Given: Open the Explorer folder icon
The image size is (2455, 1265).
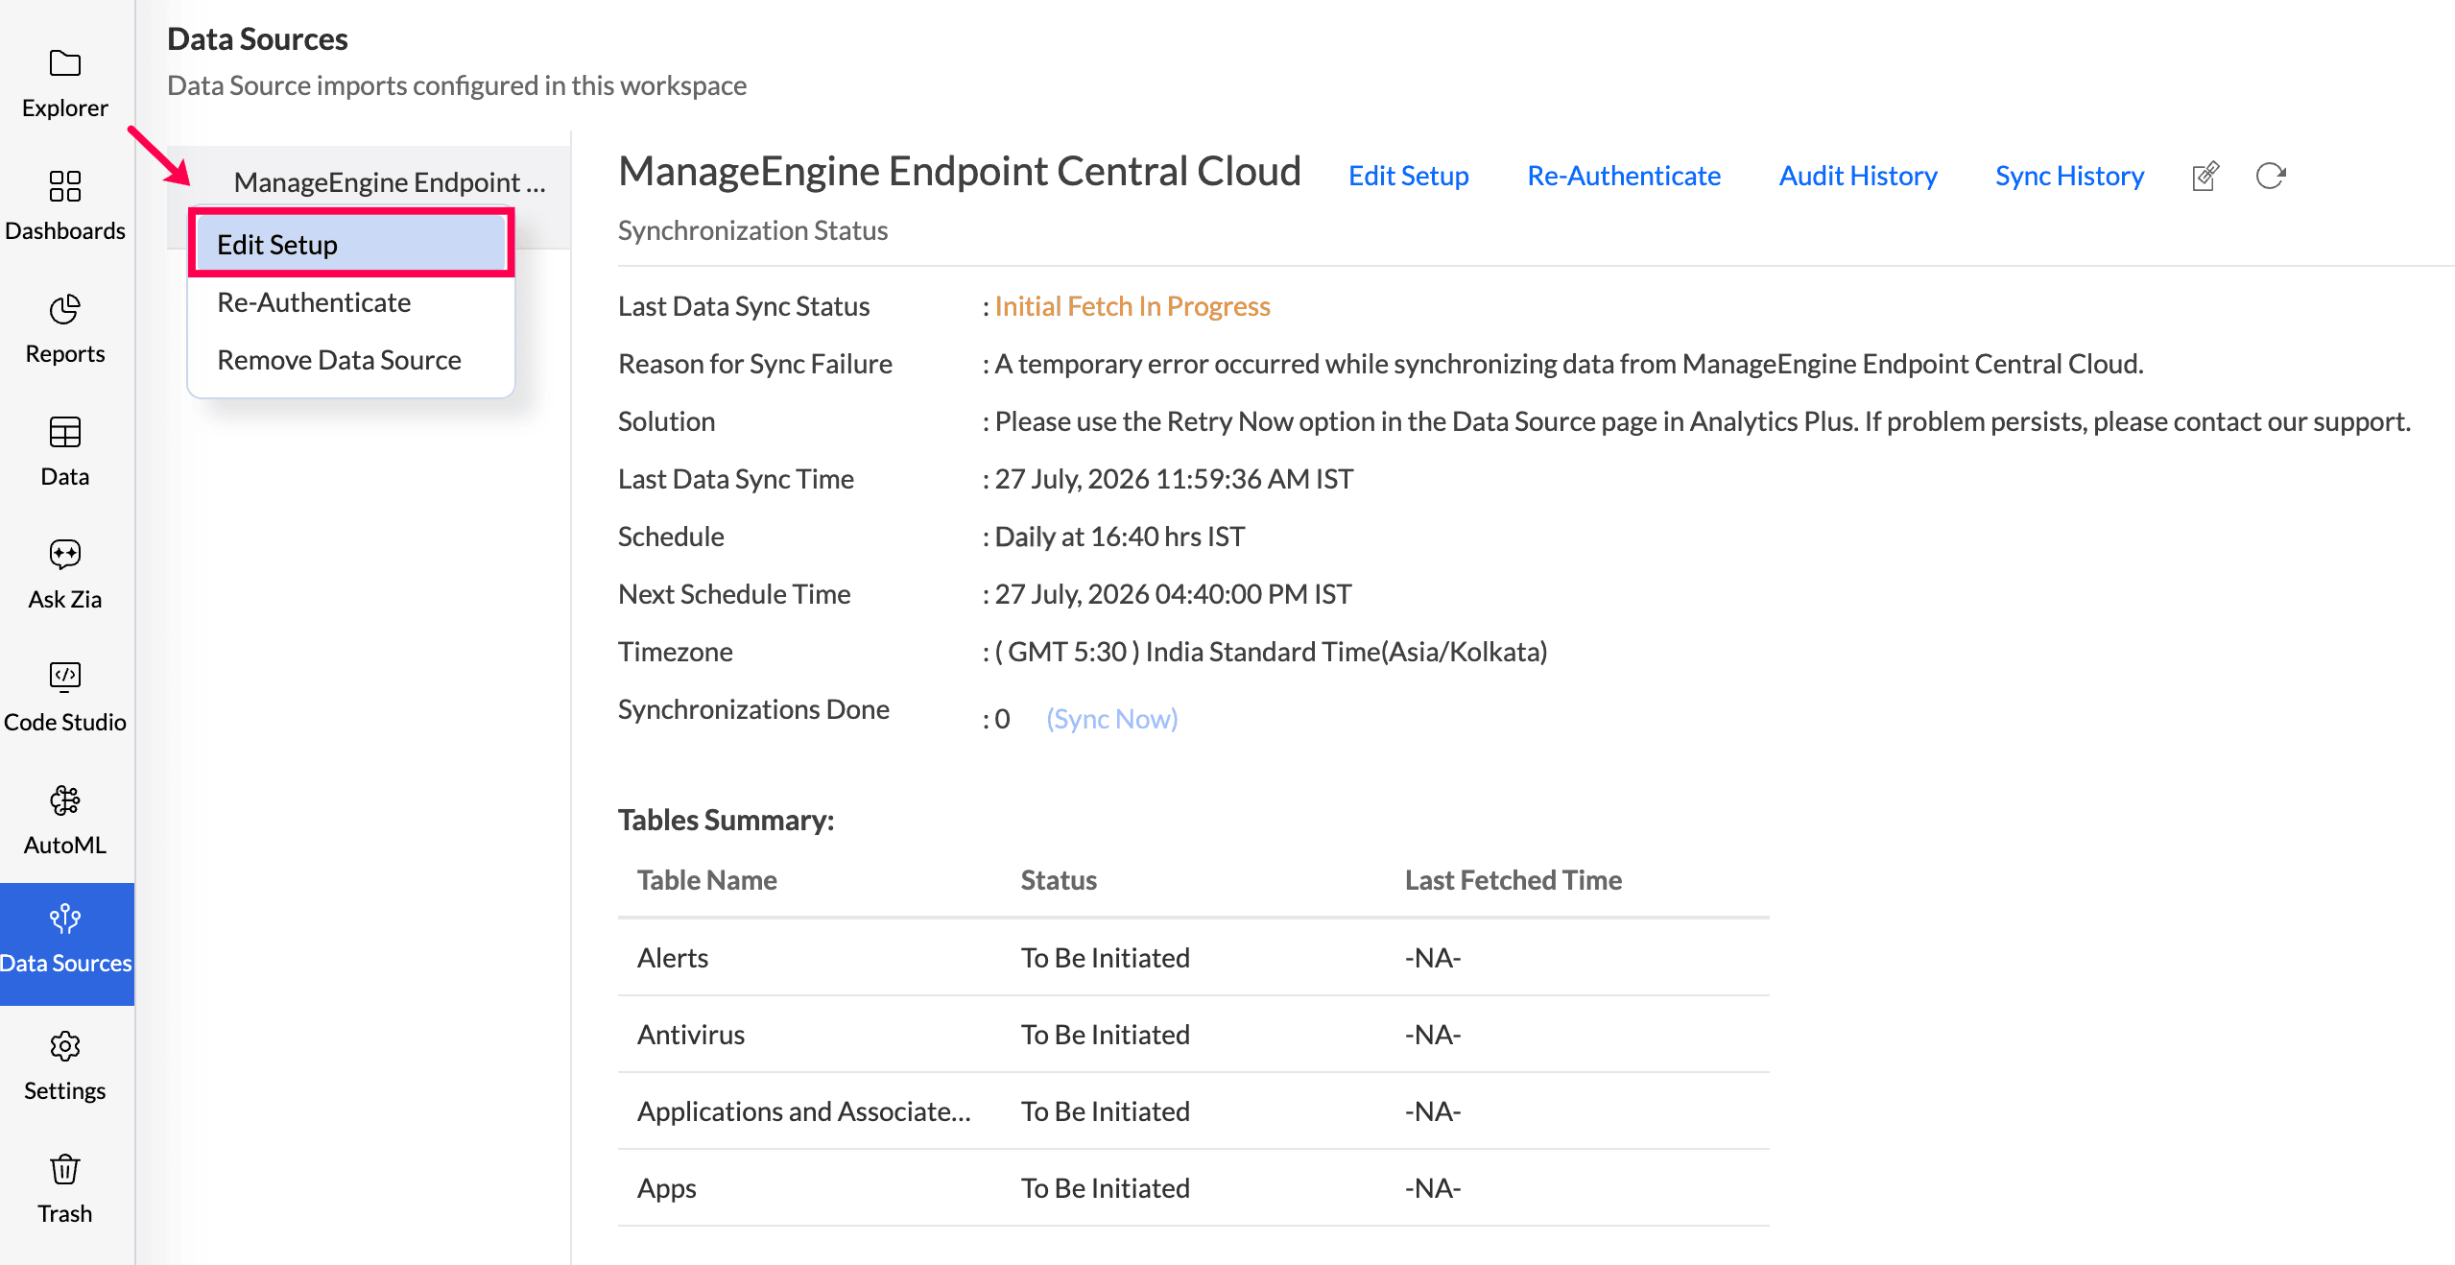Looking at the screenshot, I should (65, 64).
